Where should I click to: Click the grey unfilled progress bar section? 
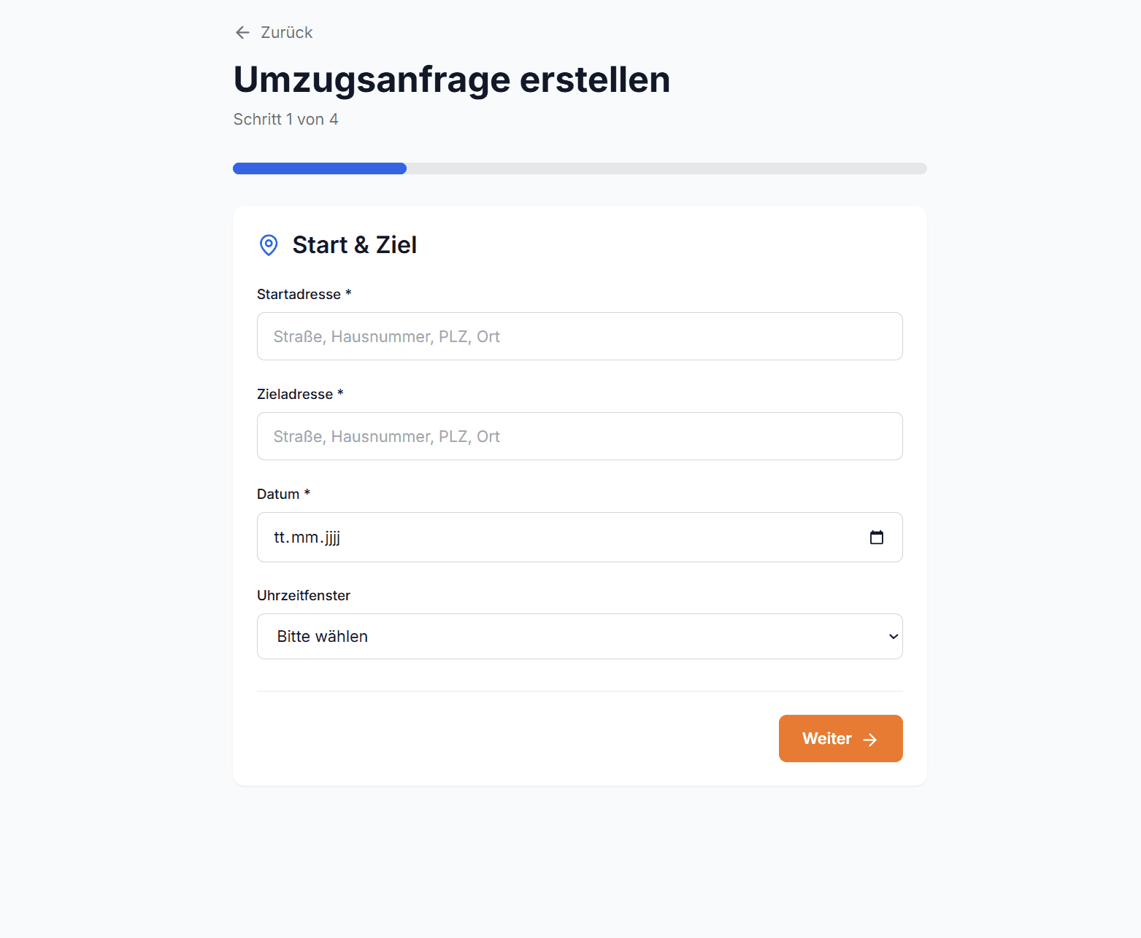[666, 168]
